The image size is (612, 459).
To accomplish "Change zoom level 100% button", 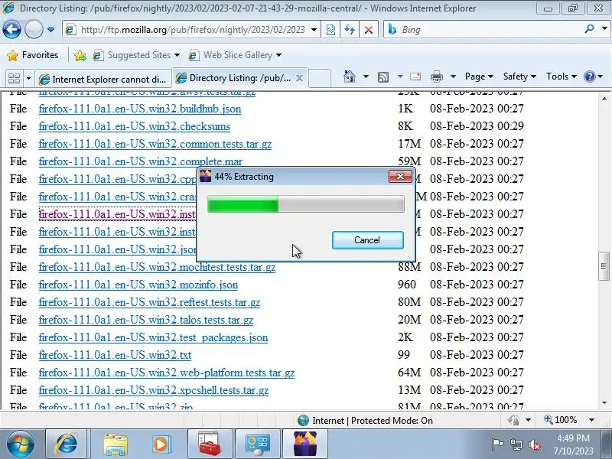I will (561, 420).
